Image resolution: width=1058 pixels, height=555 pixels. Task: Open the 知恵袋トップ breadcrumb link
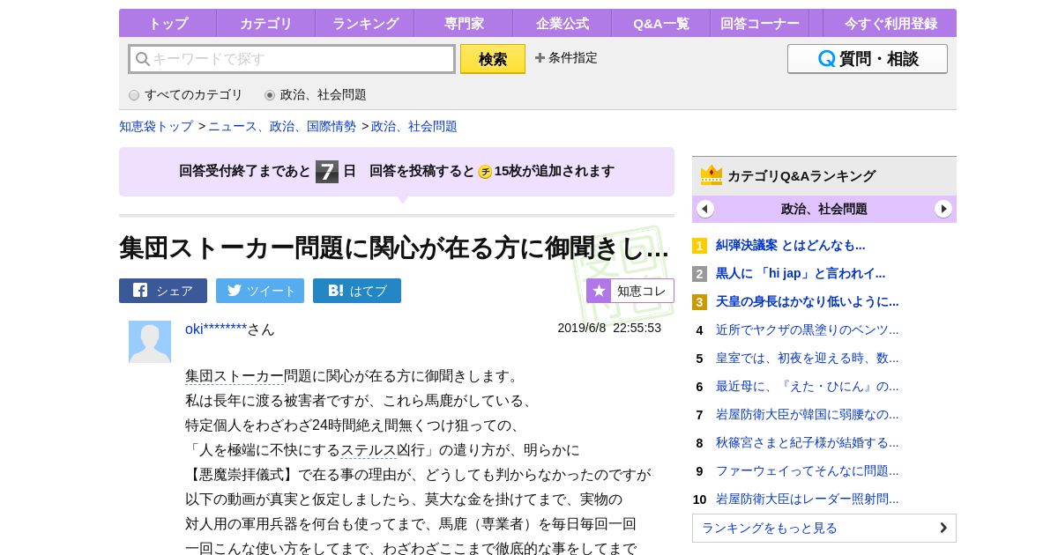click(156, 126)
